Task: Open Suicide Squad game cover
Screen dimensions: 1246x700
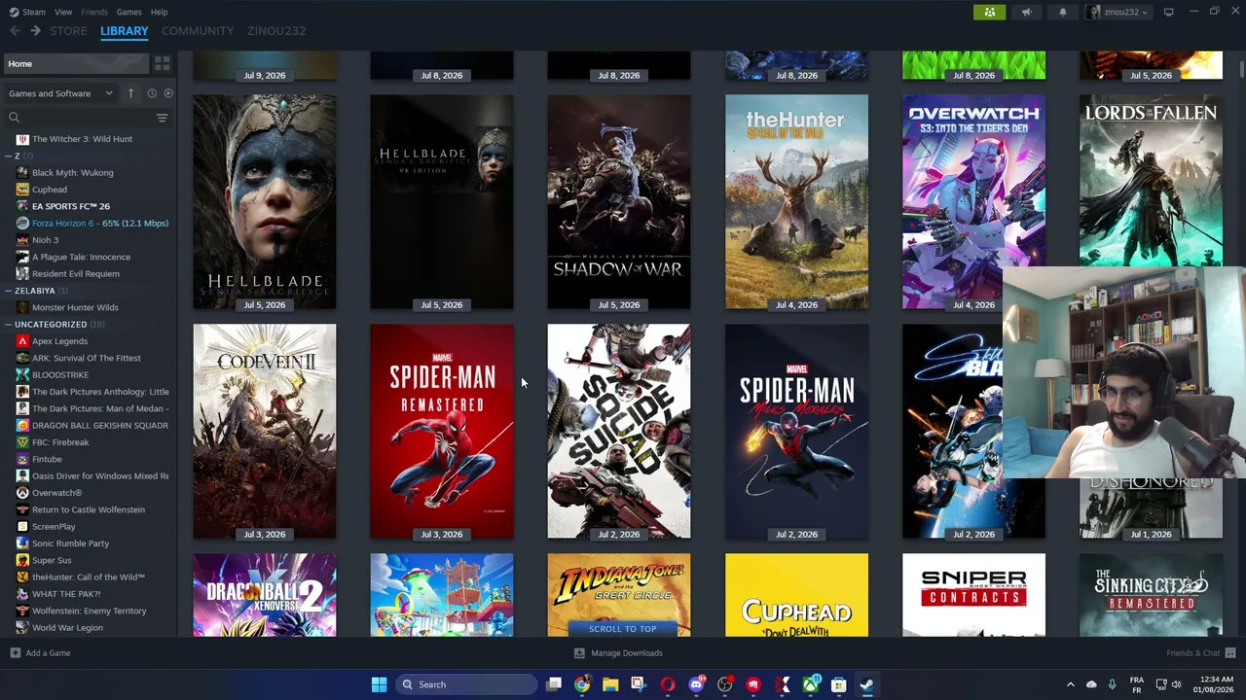Action: tap(619, 431)
